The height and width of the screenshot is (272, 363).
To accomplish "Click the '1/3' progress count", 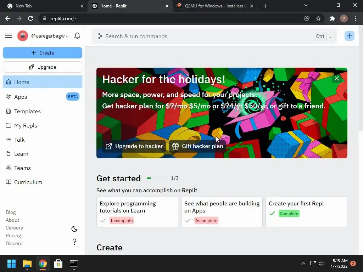I will 174,178.
